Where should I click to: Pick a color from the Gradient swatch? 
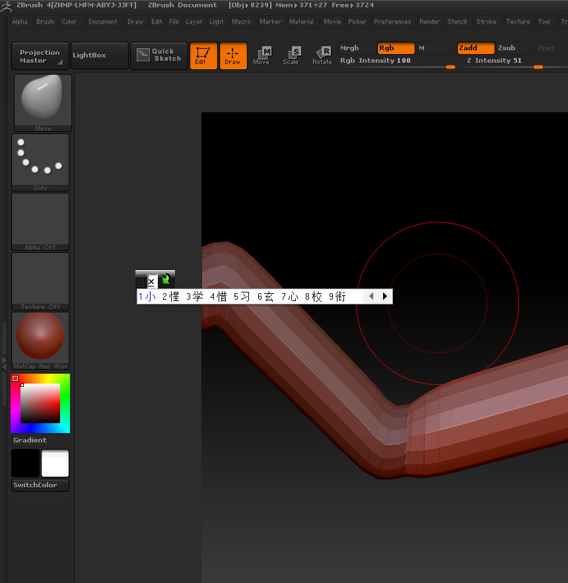pos(40,403)
